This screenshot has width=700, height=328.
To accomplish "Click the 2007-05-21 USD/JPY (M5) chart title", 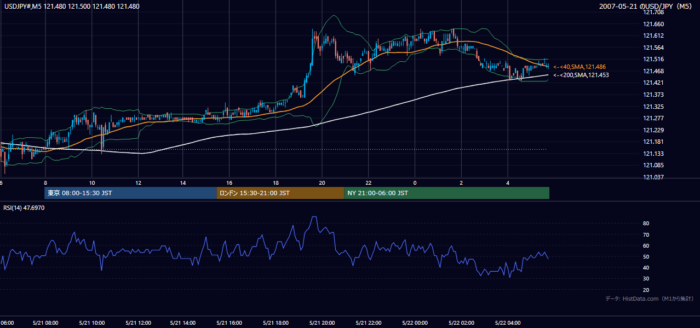I will click(646, 6).
